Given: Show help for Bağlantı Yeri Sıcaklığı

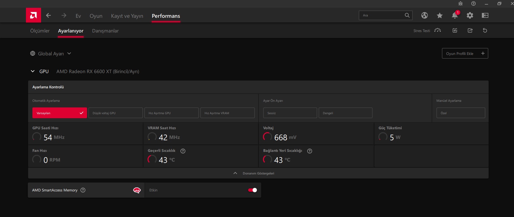Looking at the screenshot, I should click(x=310, y=151).
